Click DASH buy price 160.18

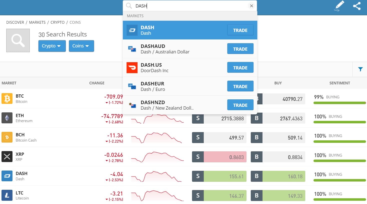[284, 176]
